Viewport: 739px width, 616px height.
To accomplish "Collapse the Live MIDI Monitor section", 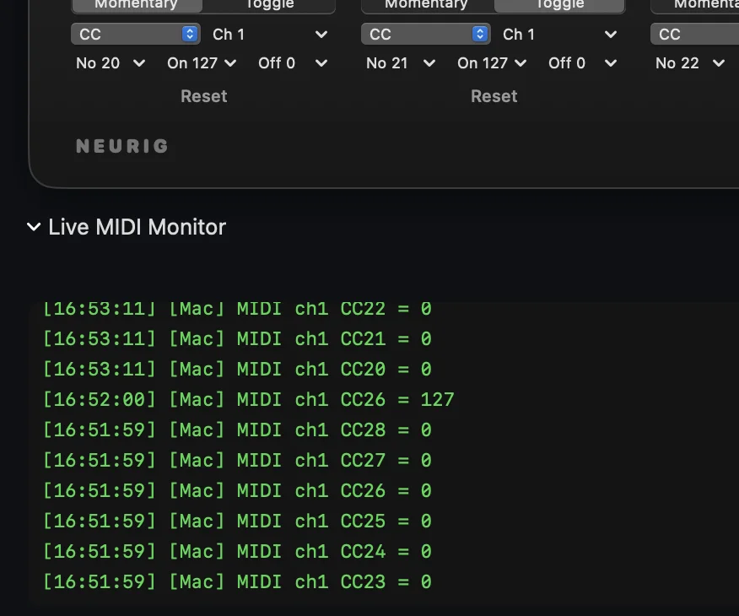I will pyautogui.click(x=34, y=227).
